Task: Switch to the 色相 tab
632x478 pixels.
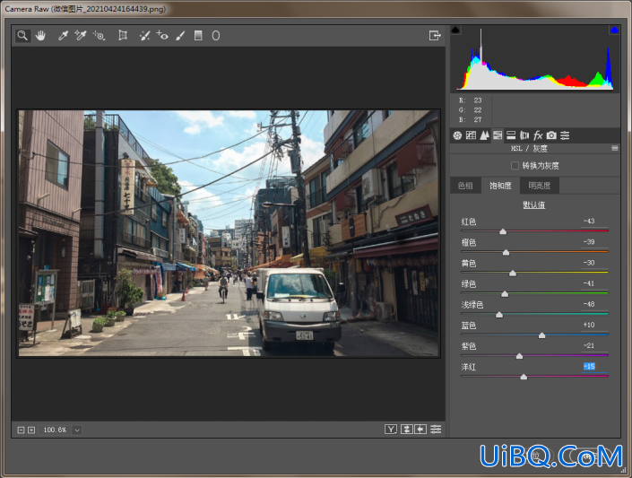Action: tap(465, 186)
